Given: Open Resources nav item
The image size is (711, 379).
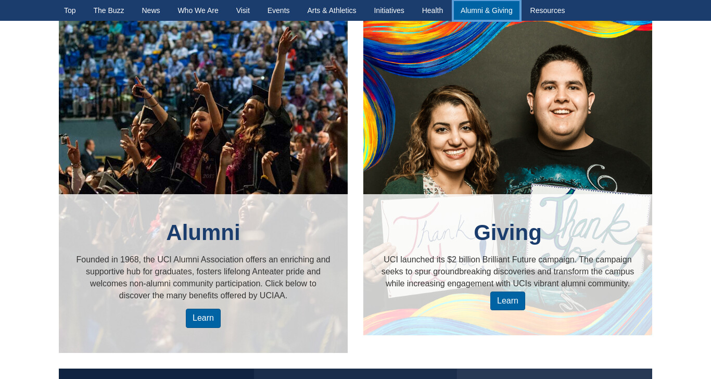Looking at the screenshot, I should pyautogui.click(x=548, y=10).
